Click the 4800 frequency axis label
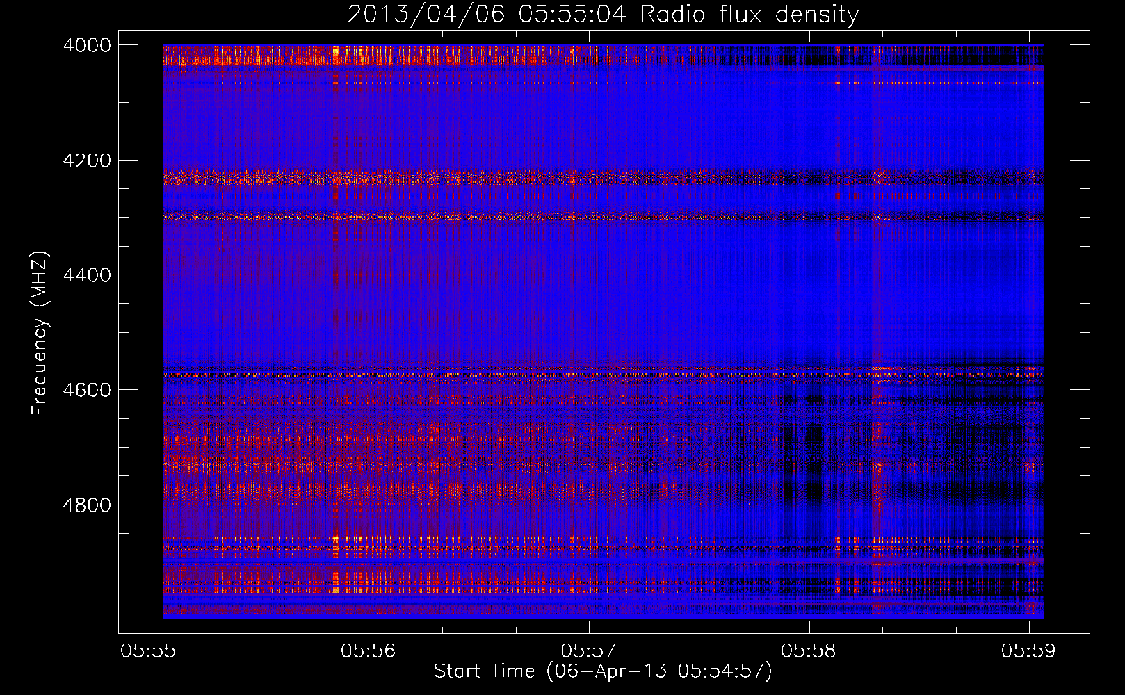 tap(87, 505)
